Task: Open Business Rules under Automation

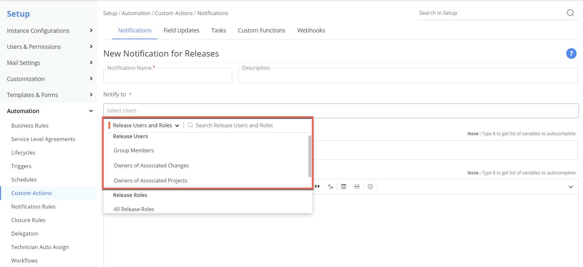Action: (x=30, y=126)
